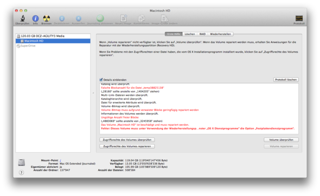Click the Belegt value 105.99 GB
320x196 pixels.
[x=146, y=167]
